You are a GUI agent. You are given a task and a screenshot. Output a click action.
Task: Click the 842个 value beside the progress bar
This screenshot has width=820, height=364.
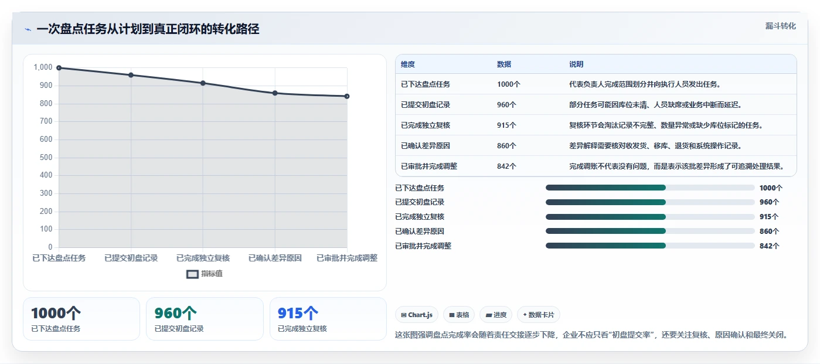(769, 246)
